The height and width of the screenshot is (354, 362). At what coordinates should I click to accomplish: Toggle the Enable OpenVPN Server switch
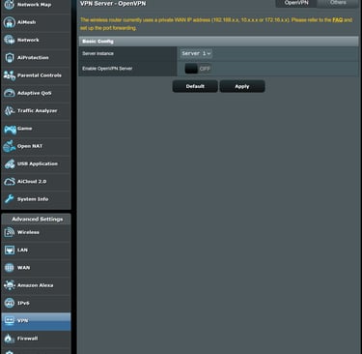tap(198, 69)
